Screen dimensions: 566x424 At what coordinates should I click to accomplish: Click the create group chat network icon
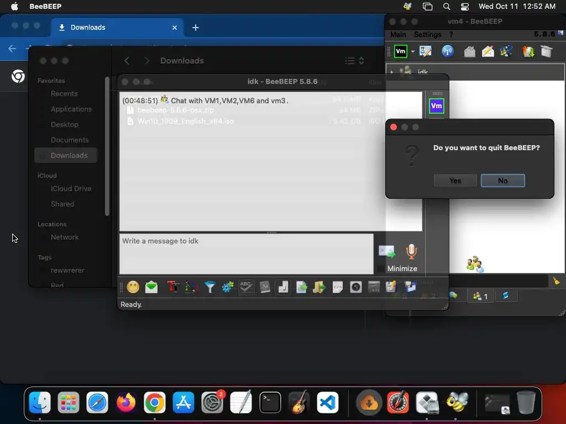pos(506,51)
